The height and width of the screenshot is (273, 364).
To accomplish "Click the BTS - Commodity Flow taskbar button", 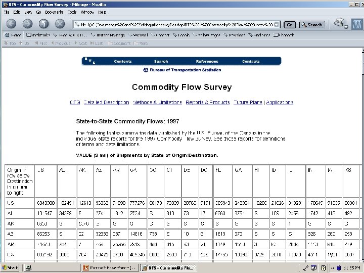I will click(169, 268).
